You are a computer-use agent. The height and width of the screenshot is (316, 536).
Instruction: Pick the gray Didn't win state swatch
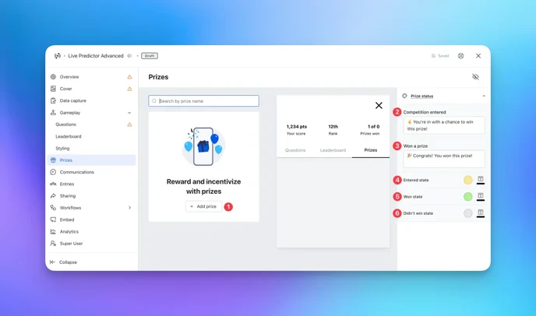coord(468,213)
